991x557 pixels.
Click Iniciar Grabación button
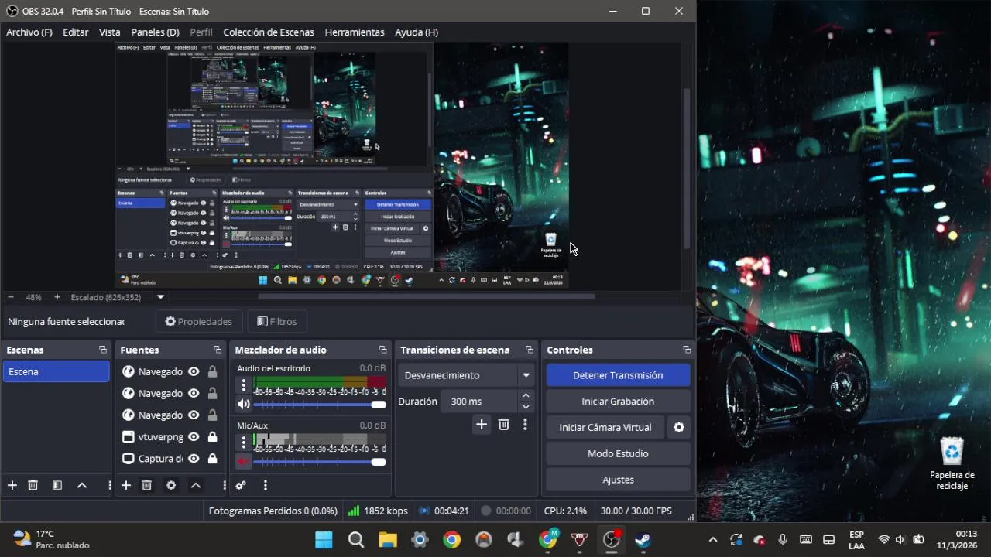point(618,402)
